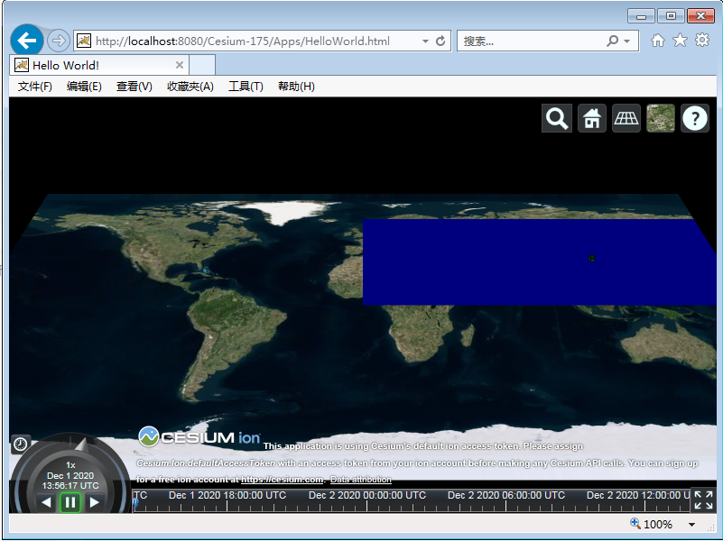
Task: Pause the animation playback
Action: [x=70, y=502]
